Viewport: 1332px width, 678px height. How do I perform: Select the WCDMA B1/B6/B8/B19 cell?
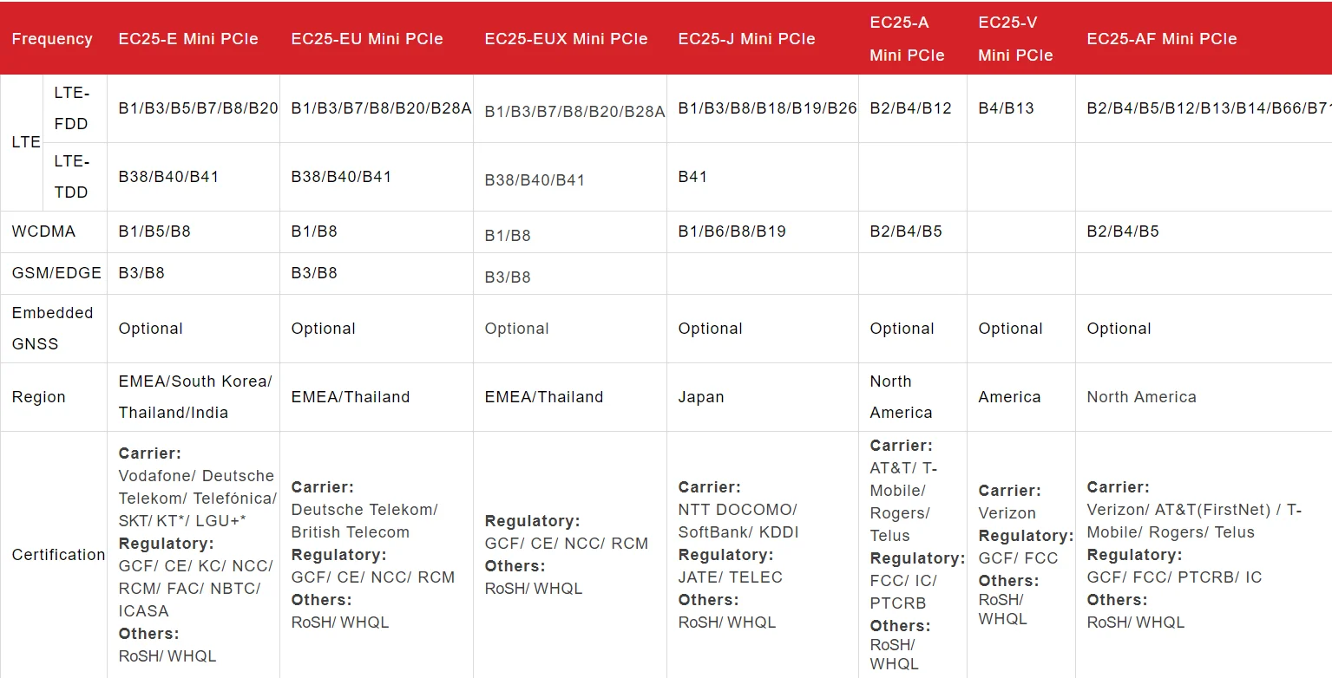click(732, 231)
